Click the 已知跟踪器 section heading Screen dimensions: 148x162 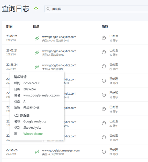click(x=22, y=115)
